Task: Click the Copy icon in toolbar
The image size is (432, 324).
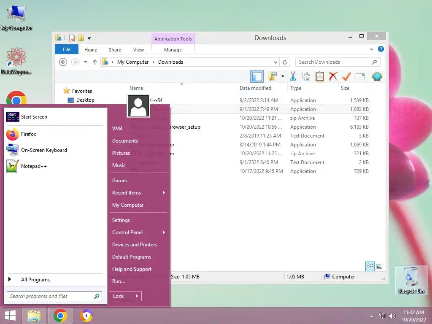Action: pos(306,76)
